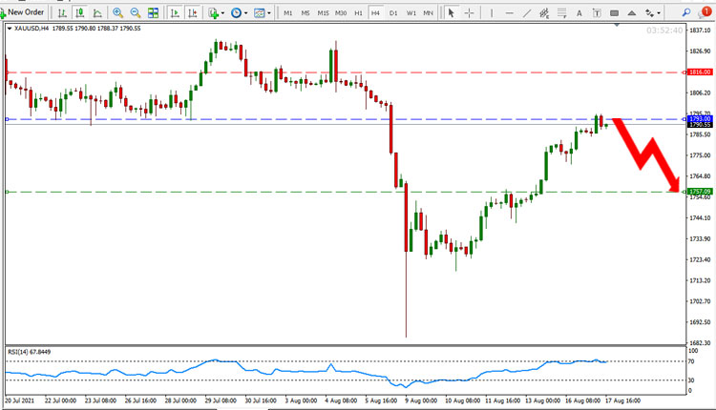Image resolution: width=716 pixels, height=410 pixels.
Task: Open the search magnifier
Action: [685, 12]
